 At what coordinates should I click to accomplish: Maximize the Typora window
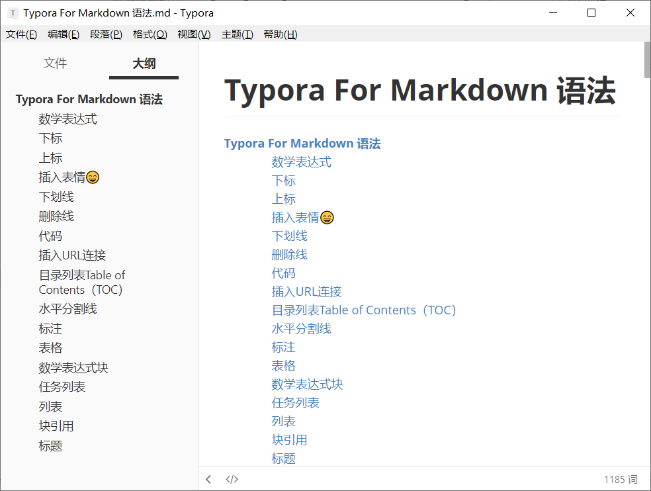point(591,13)
